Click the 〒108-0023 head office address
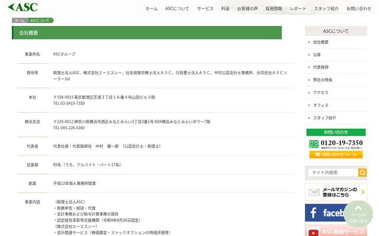The width and height of the screenshot is (379, 236). (x=104, y=97)
